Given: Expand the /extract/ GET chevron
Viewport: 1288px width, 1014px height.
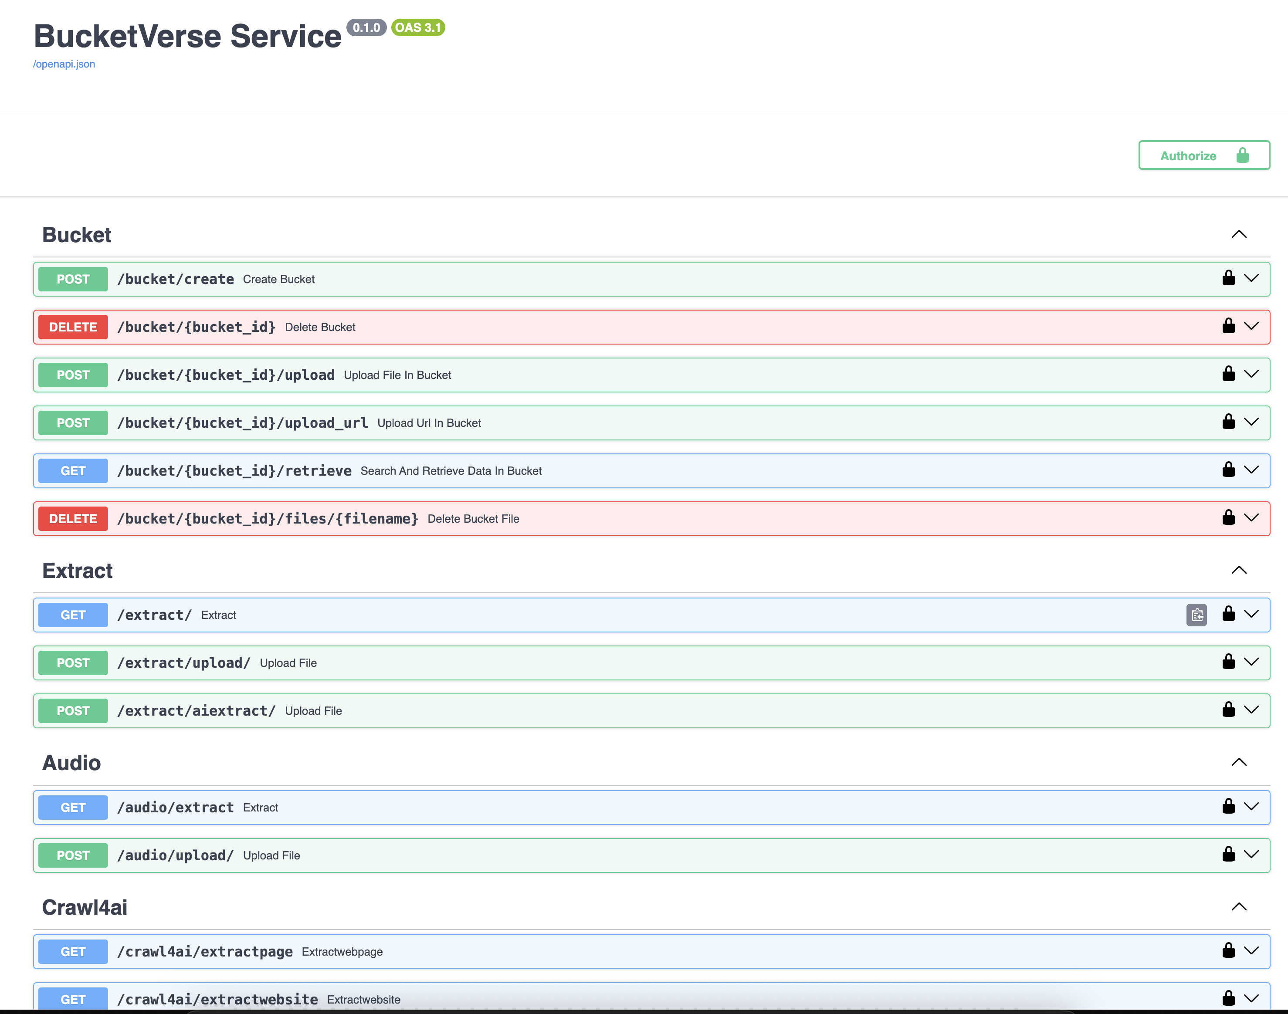Looking at the screenshot, I should tap(1251, 615).
